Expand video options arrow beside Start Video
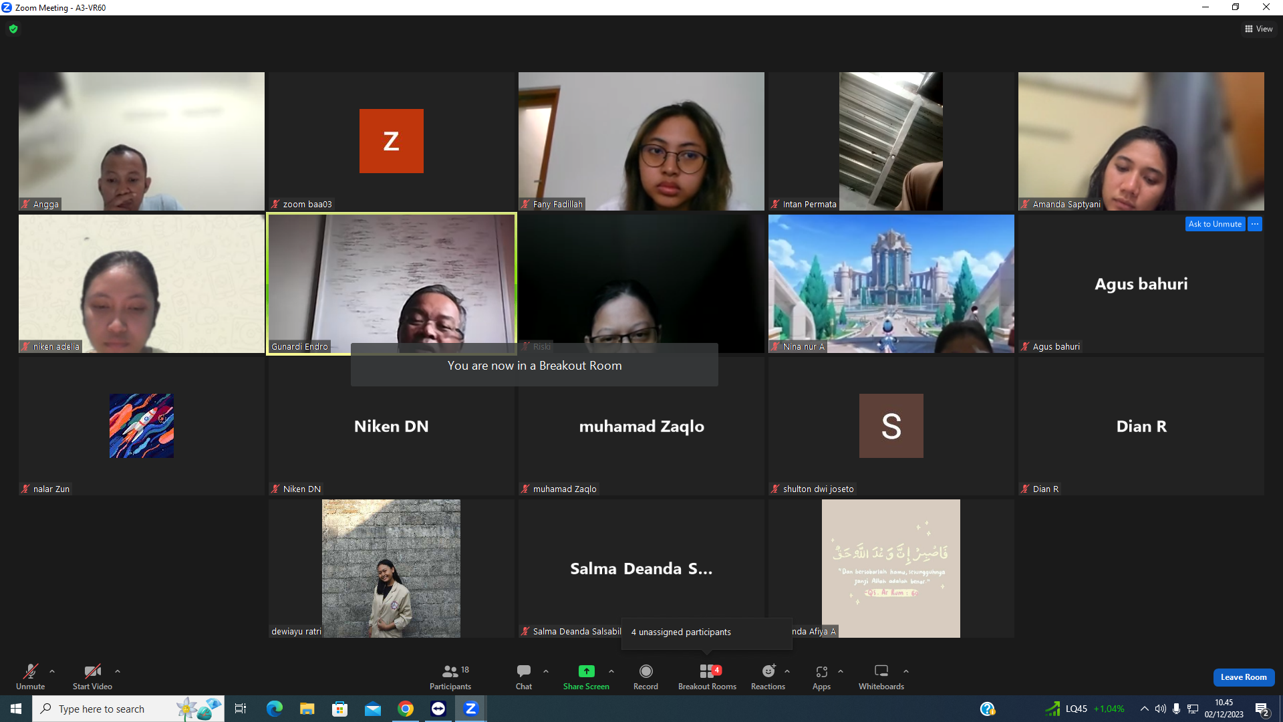This screenshot has width=1283, height=722. pyautogui.click(x=118, y=671)
